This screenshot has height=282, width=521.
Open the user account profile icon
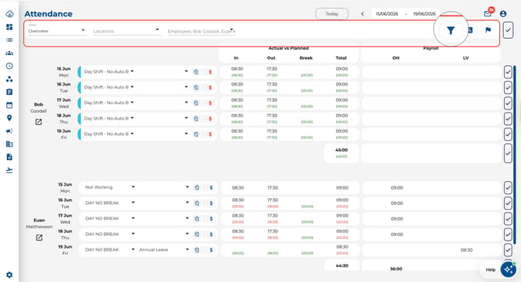(x=503, y=14)
